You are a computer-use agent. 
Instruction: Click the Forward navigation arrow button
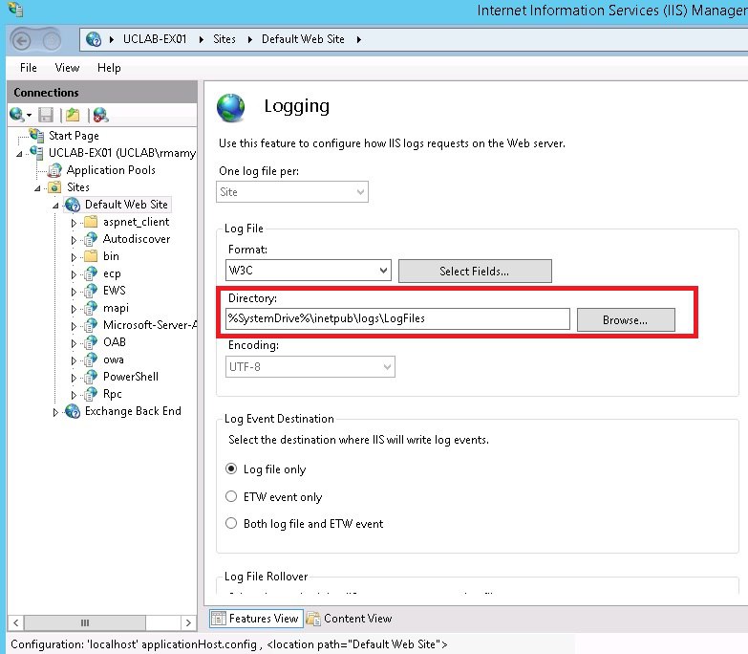52,41
